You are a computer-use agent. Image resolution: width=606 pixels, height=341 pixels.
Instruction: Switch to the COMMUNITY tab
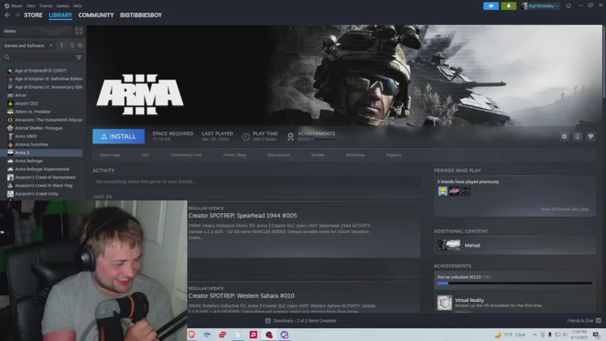point(96,15)
